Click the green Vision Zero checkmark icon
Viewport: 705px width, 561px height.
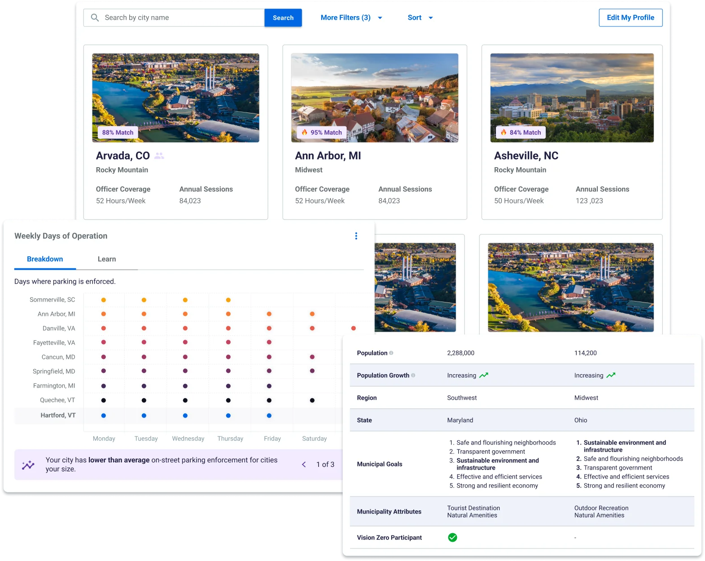pos(452,537)
